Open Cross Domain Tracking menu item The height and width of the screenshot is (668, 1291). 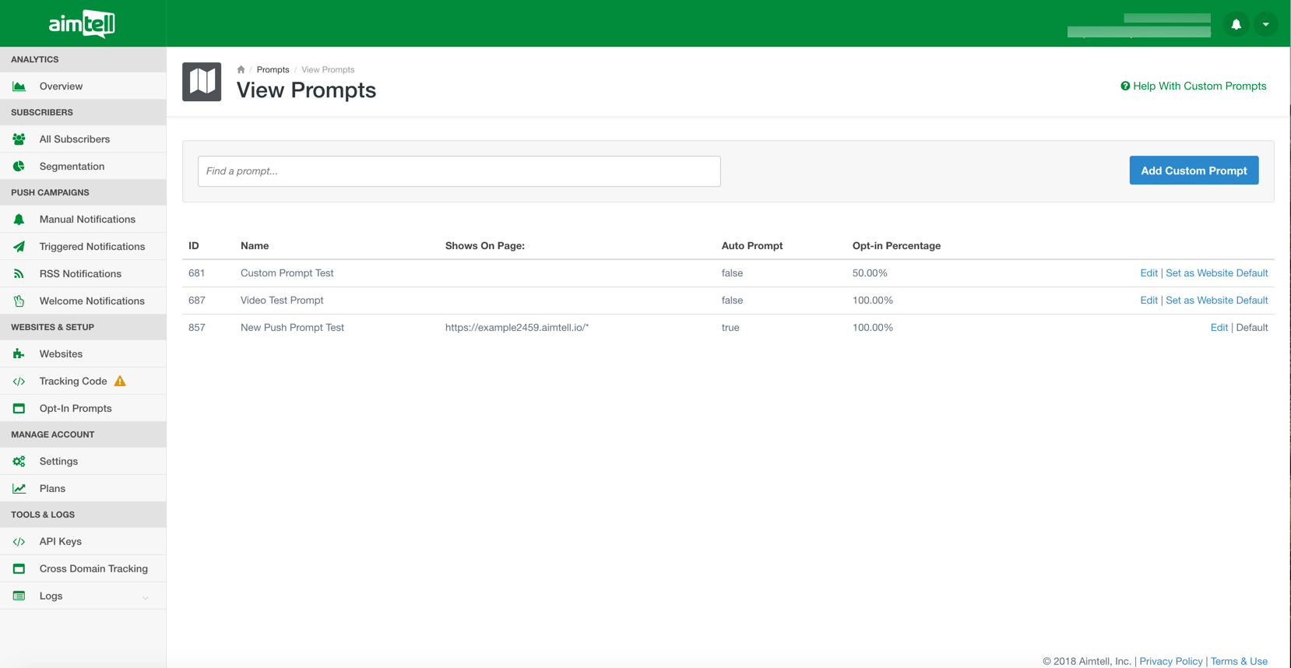click(93, 569)
